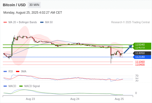
Task: Toggle the MACD legend entry
Action: click(10, 86)
